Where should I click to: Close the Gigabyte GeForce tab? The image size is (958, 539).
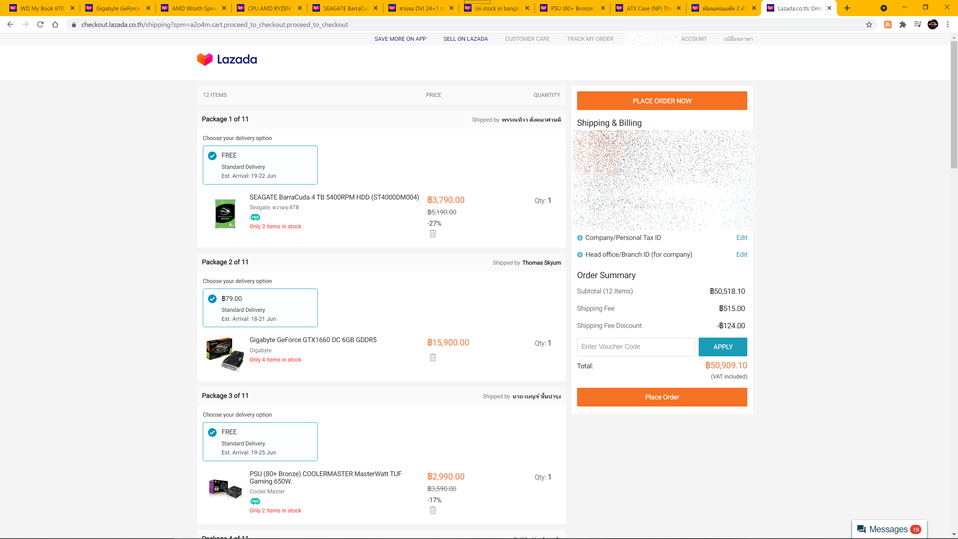[x=148, y=8]
